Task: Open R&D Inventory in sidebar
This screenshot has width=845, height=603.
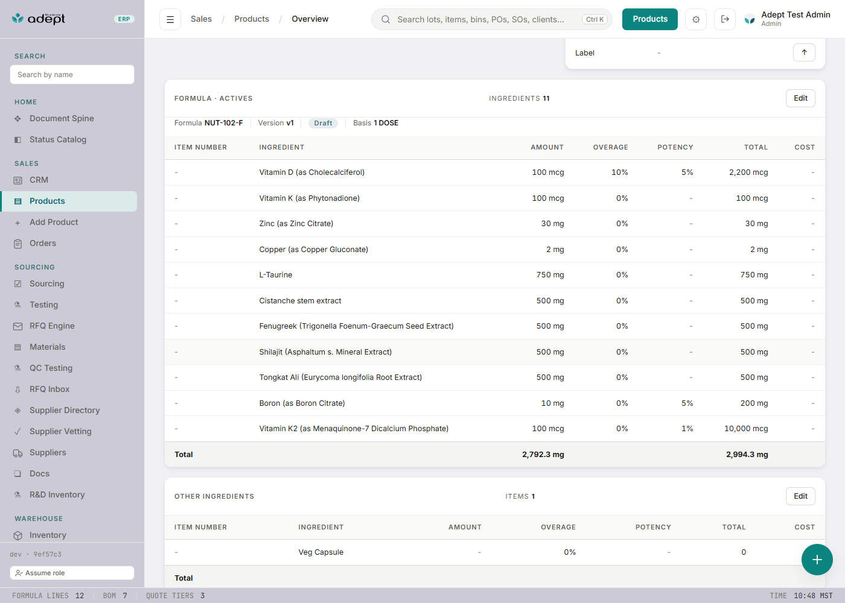Action: click(x=69, y=495)
